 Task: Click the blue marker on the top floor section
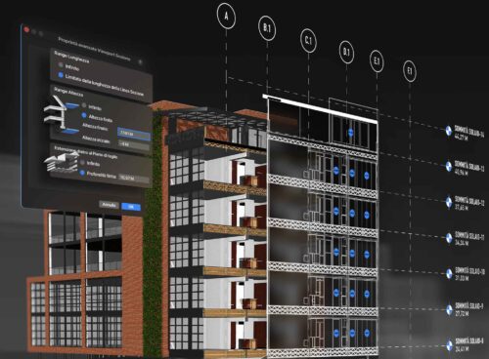[350, 133]
